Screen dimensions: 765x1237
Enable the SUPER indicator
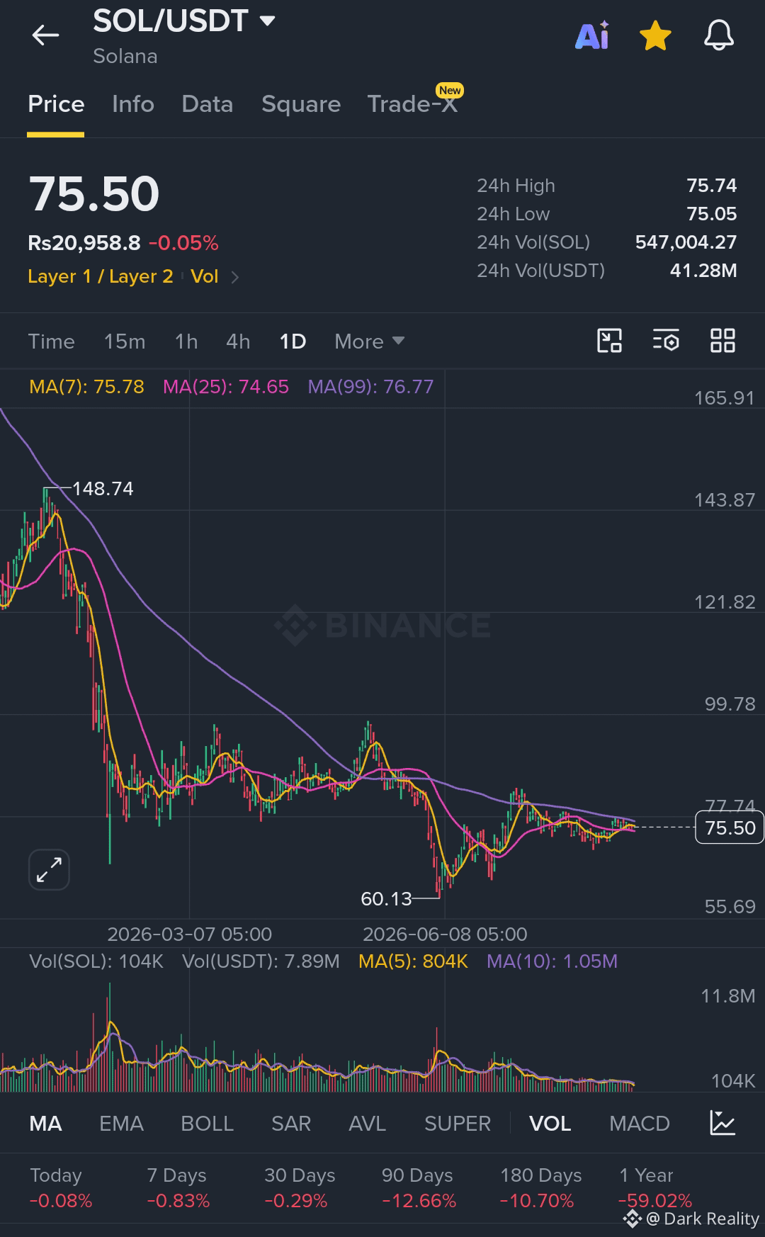(x=458, y=1124)
